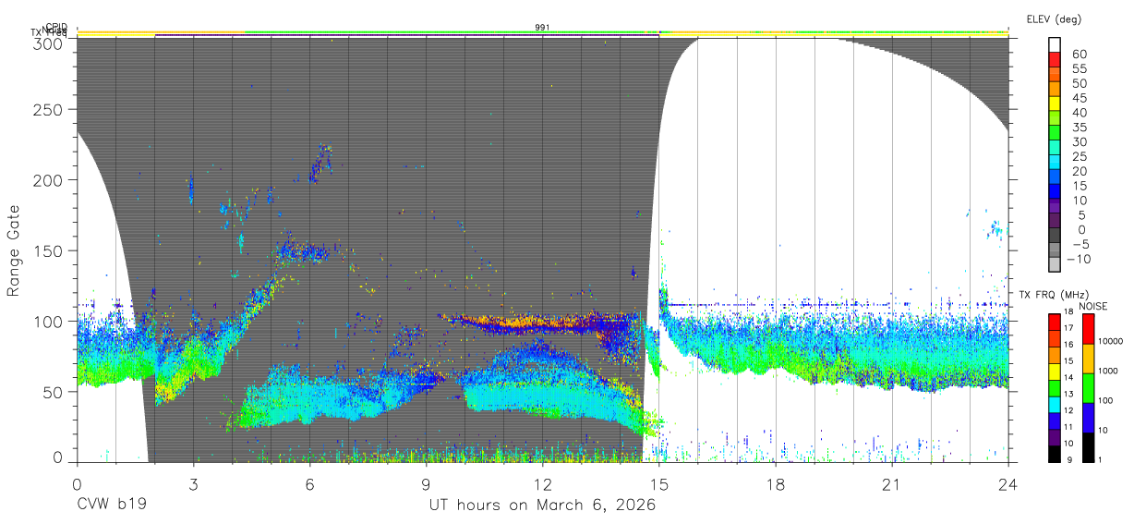Select the black 1–10 swatch in NOISE legend
This screenshot has height=524, width=1134.
[x=1088, y=446]
